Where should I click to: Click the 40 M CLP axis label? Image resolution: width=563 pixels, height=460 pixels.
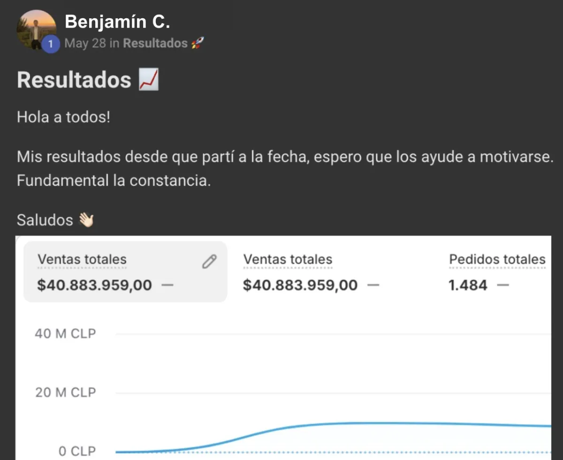[x=65, y=334]
